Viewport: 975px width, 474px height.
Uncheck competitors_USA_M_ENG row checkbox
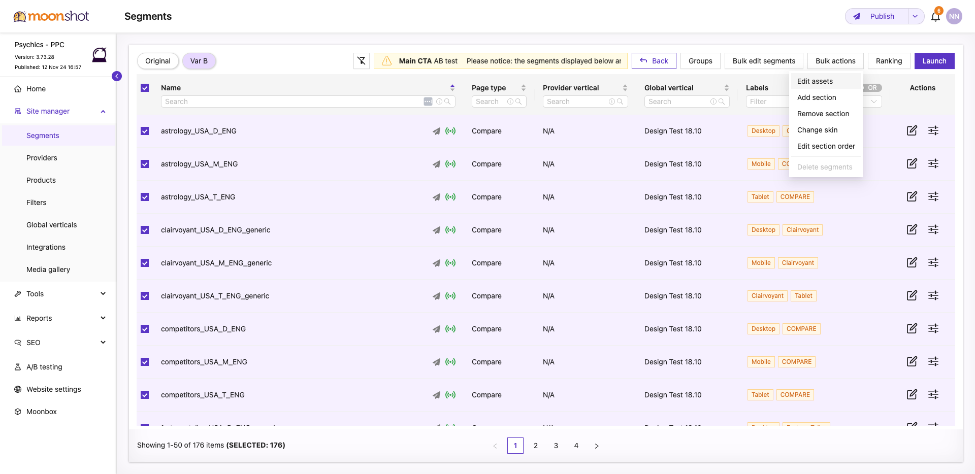(x=145, y=362)
